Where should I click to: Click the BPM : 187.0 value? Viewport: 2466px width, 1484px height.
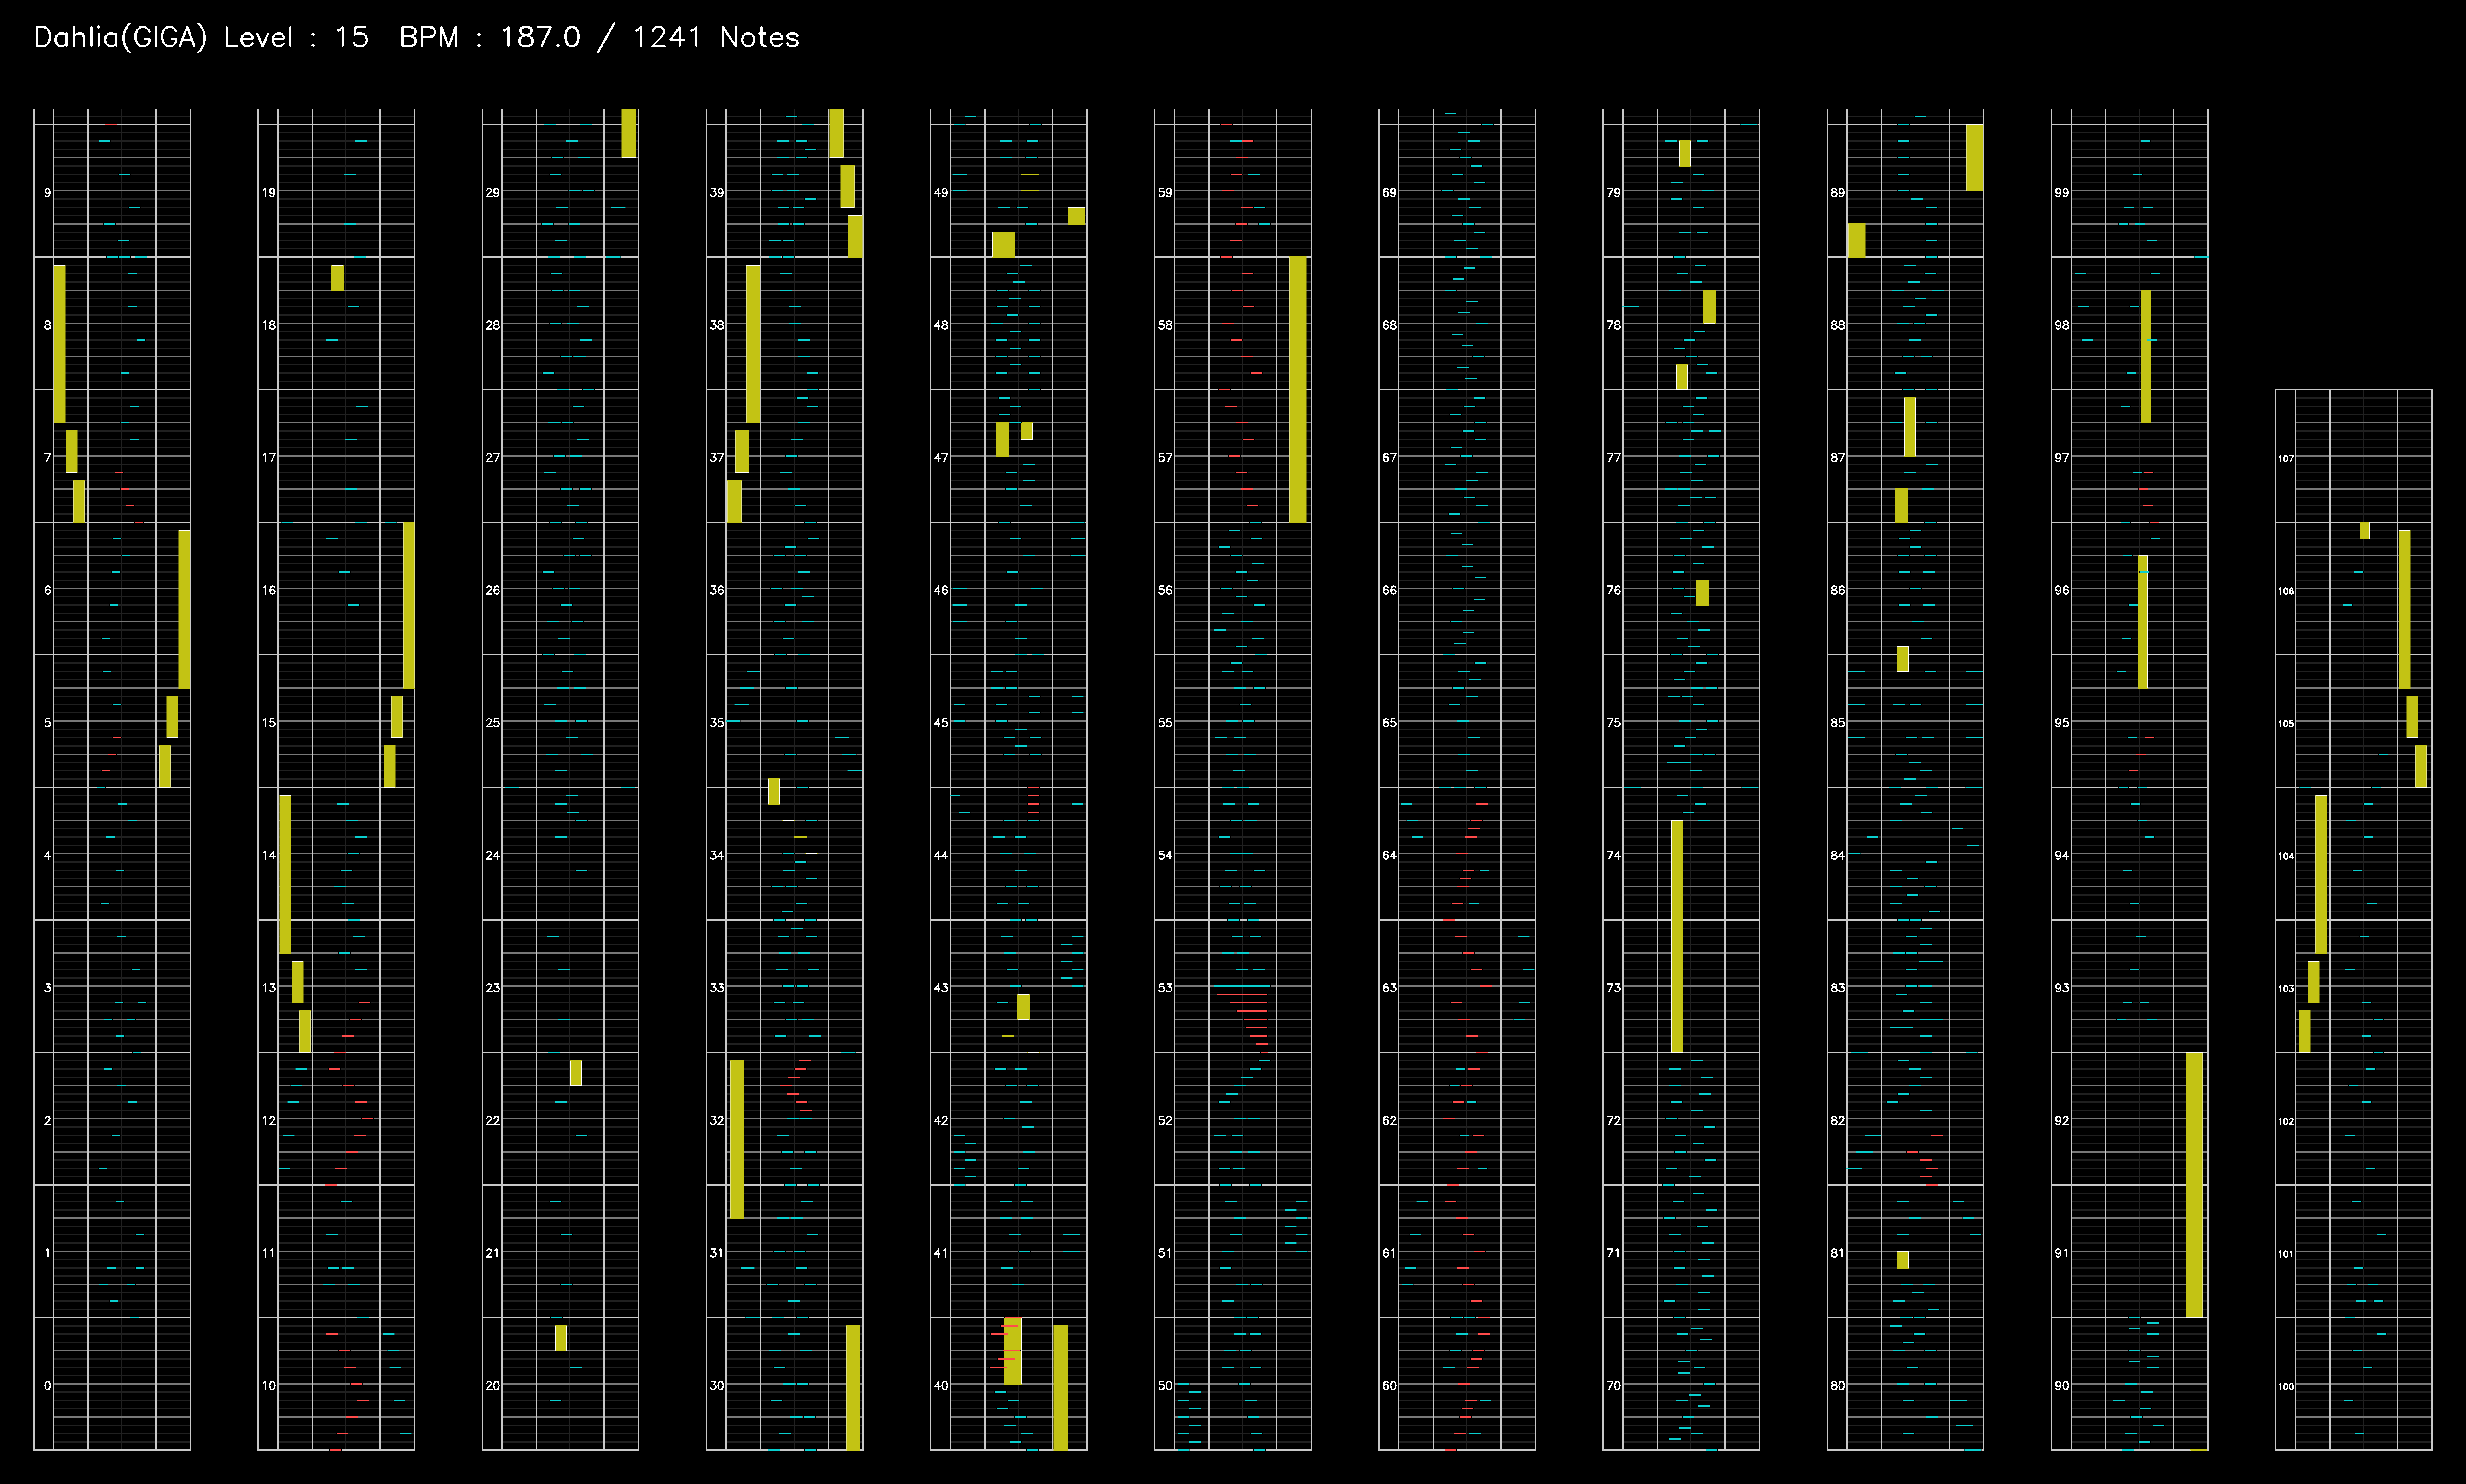pyautogui.click(x=490, y=38)
